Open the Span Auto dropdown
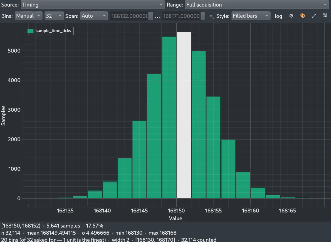The width and height of the screenshot is (331, 242). click(94, 16)
